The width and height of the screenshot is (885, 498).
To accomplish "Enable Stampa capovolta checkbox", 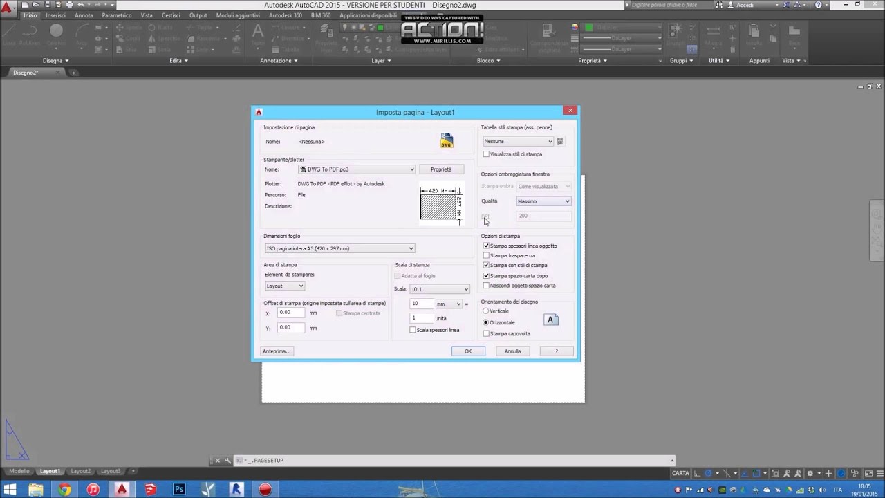I will coord(486,333).
